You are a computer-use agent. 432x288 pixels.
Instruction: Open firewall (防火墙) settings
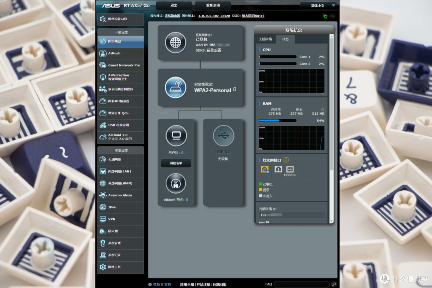(x=120, y=231)
